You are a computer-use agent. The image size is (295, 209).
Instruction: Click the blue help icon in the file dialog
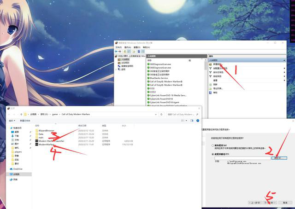(x=198, y=121)
